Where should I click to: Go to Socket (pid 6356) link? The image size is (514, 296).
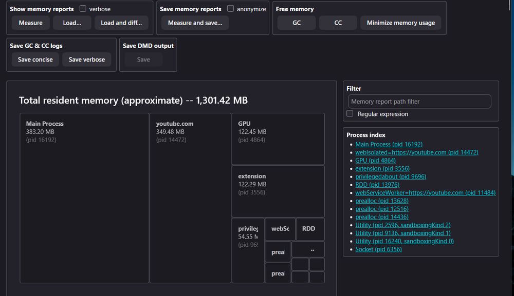pyautogui.click(x=378, y=249)
